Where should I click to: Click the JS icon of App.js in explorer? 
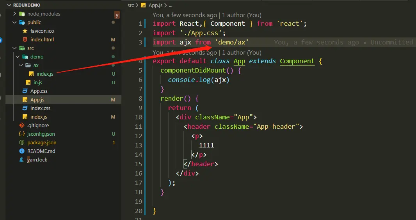[25, 99]
